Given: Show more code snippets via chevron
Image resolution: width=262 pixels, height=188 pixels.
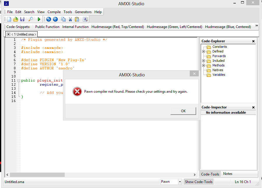Looking at the screenshot, I should 257,26.
